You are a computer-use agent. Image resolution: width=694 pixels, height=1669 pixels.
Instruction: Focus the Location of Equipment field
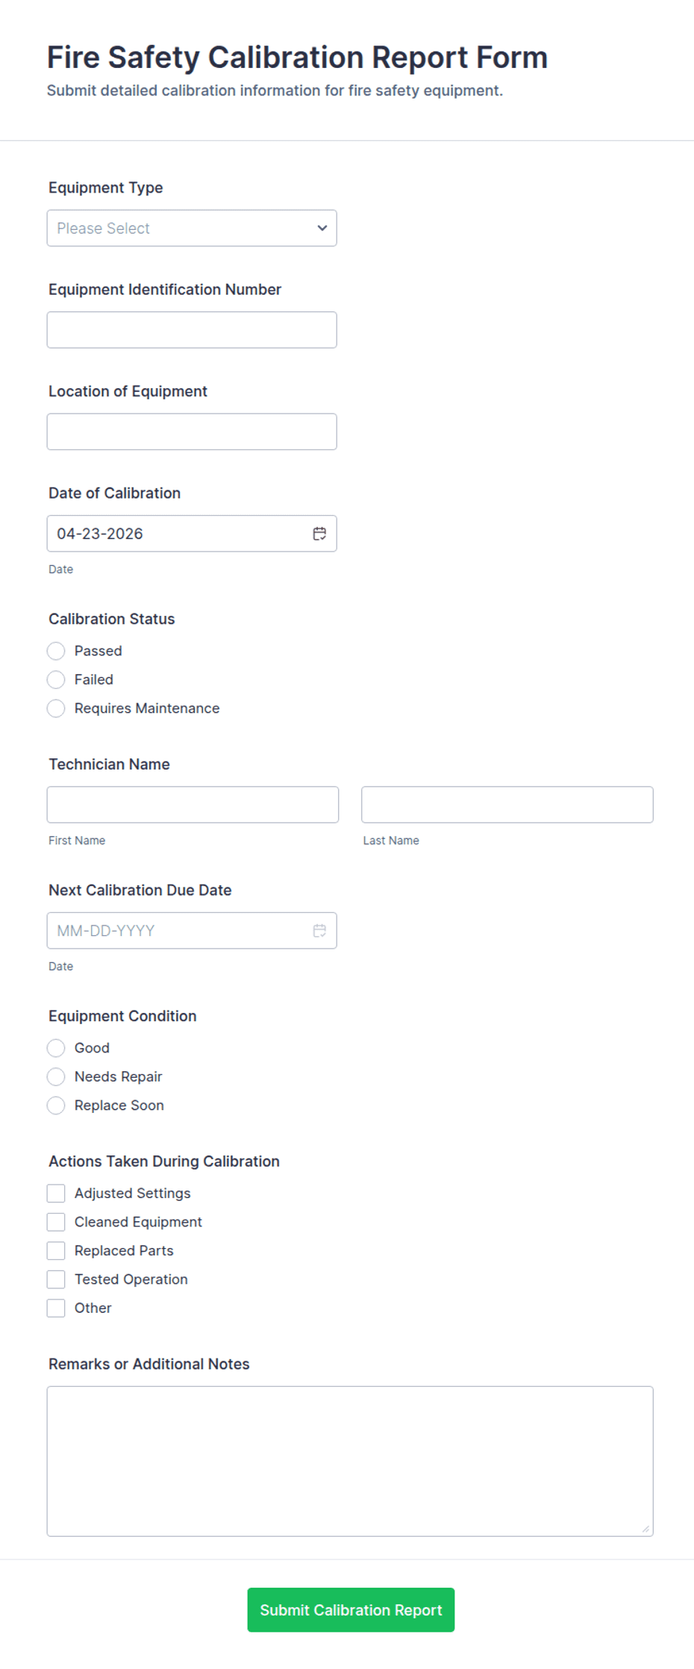192,432
